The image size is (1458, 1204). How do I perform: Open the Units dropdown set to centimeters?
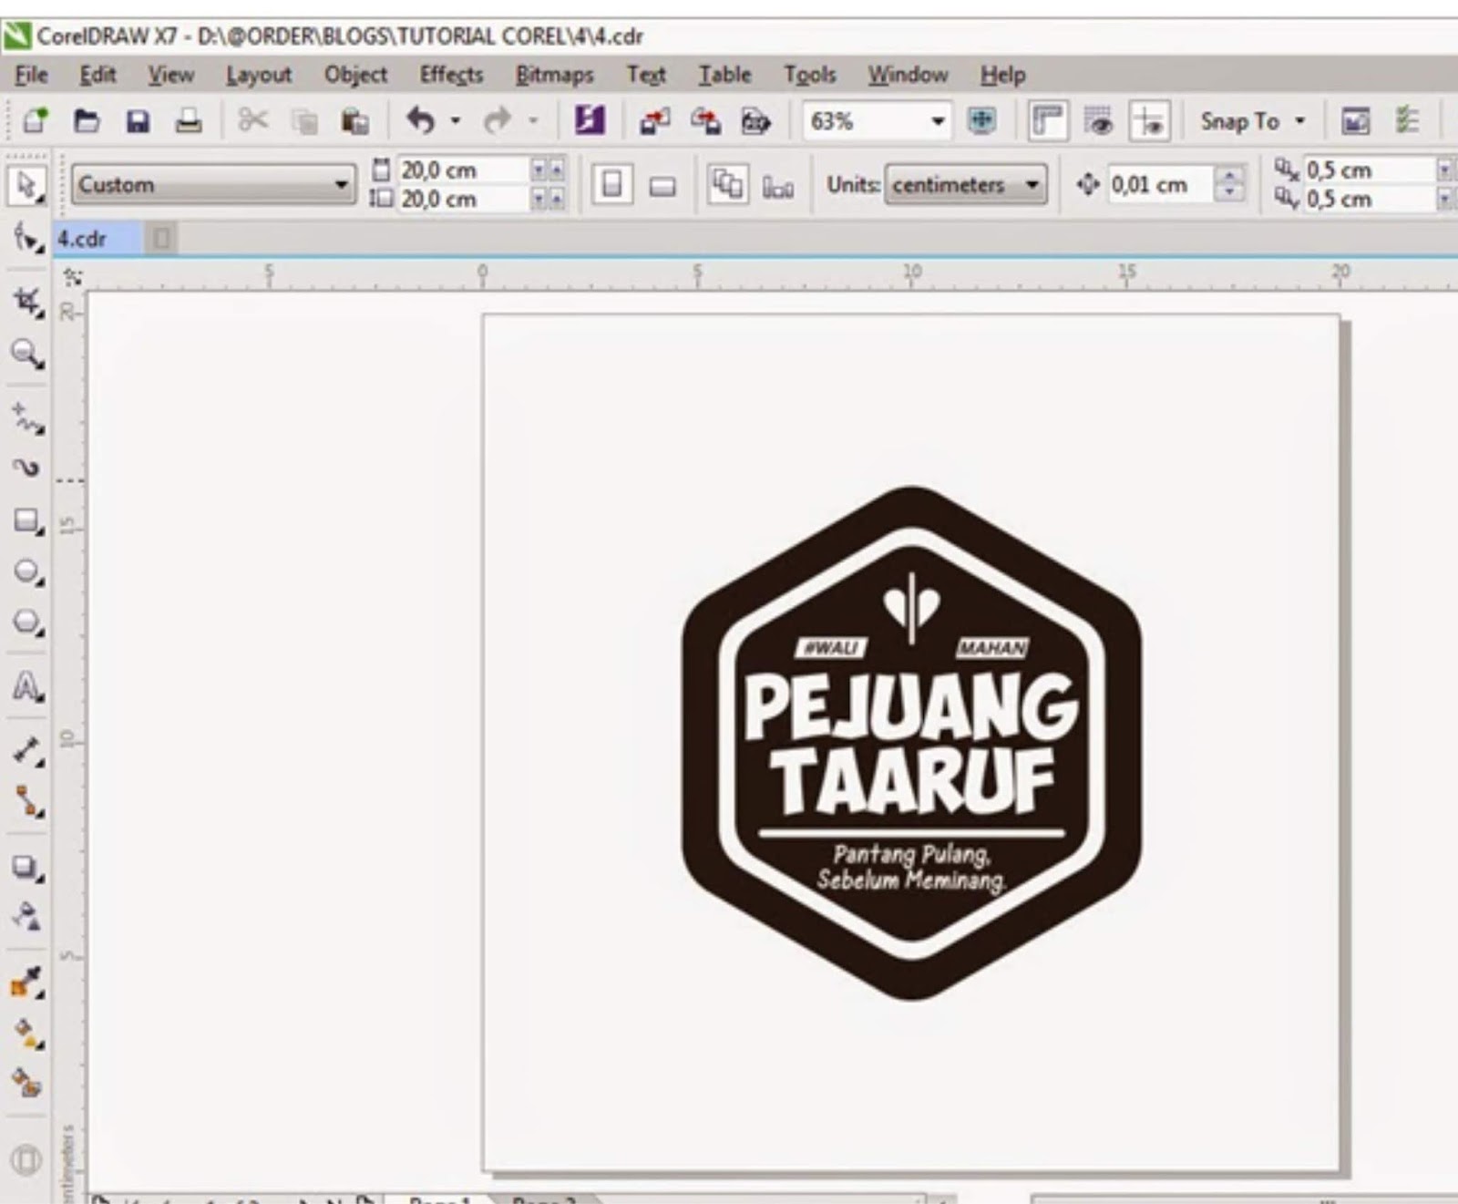[964, 185]
